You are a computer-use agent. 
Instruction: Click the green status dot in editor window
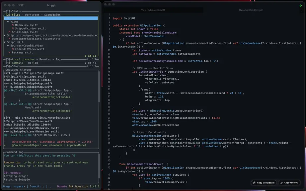tap(301, 5)
